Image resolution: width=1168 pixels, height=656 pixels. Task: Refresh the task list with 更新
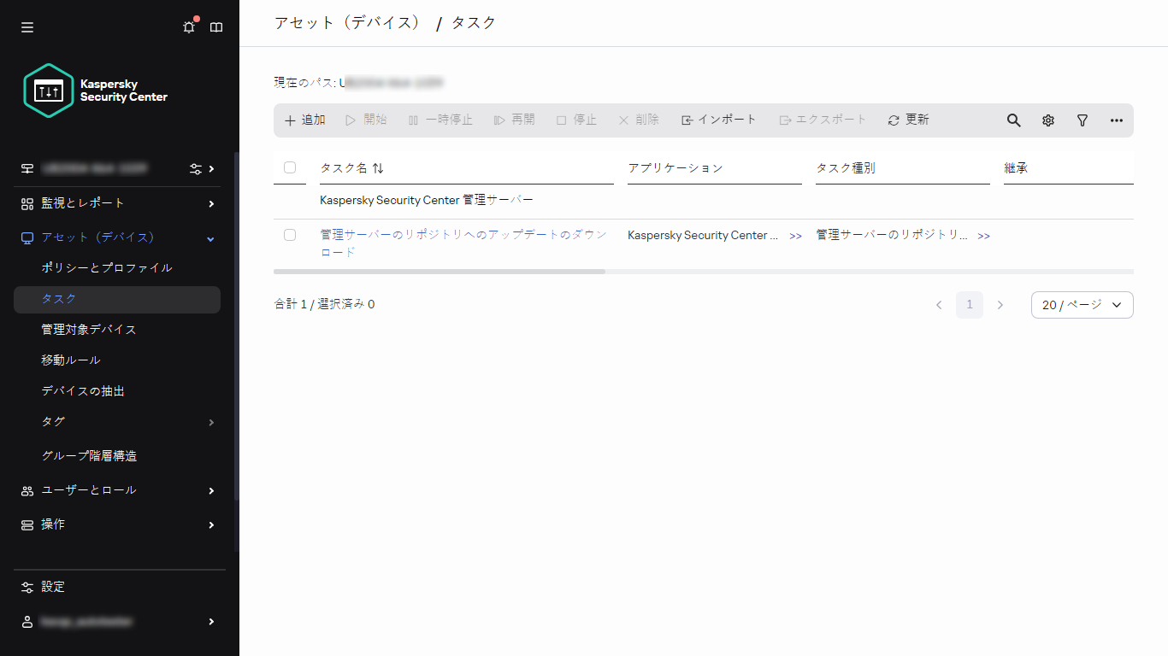pyautogui.click(x=906, y=120)
